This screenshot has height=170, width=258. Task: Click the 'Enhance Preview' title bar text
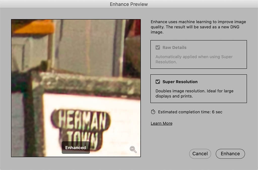tap(129, 4)
